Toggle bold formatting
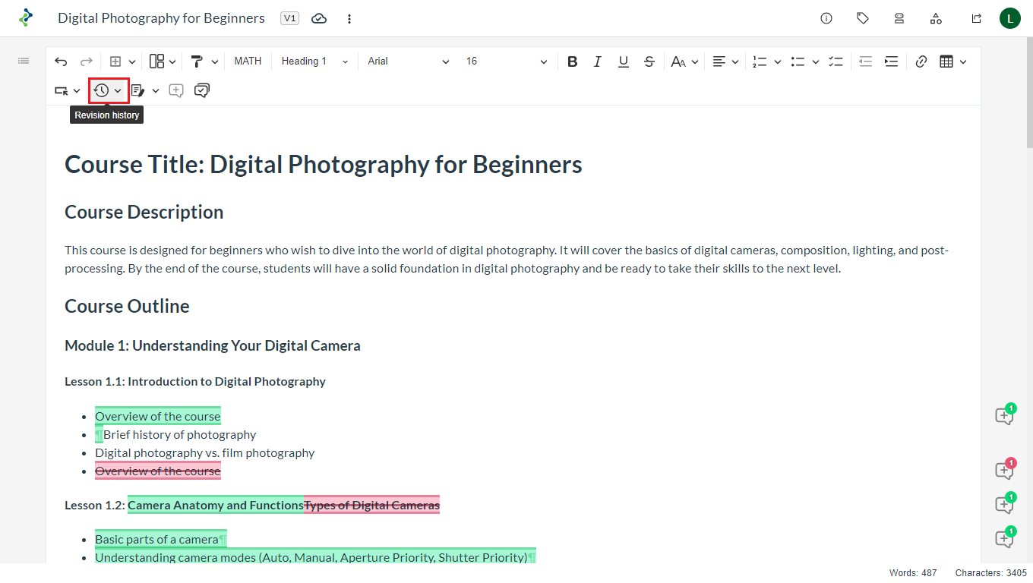 click(x=573, y=61)
